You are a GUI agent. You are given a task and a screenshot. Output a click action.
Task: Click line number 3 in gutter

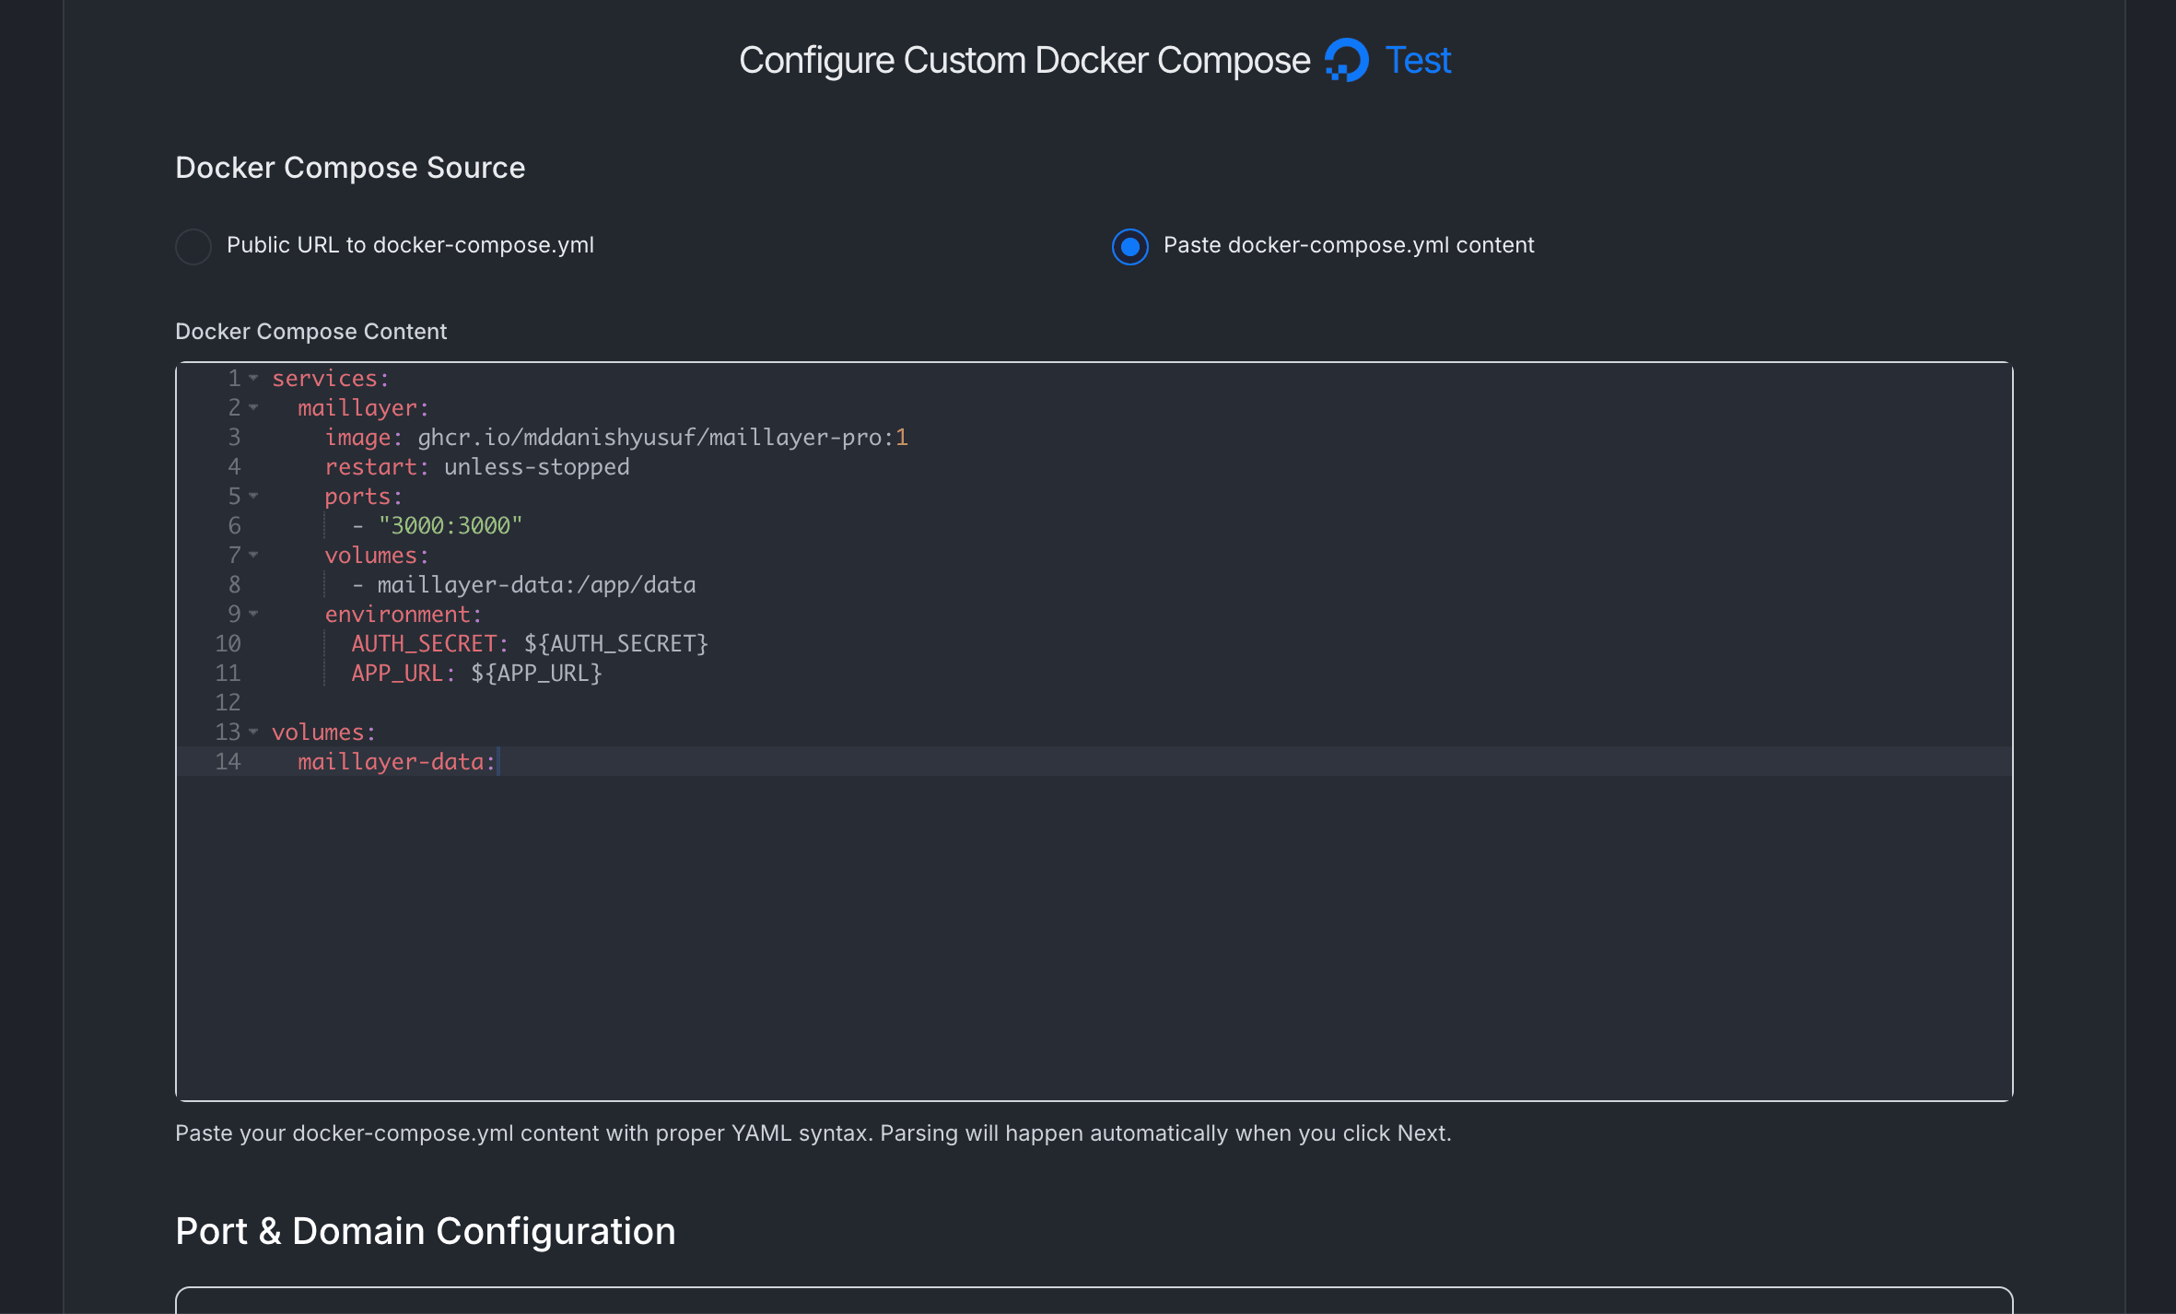234,438
